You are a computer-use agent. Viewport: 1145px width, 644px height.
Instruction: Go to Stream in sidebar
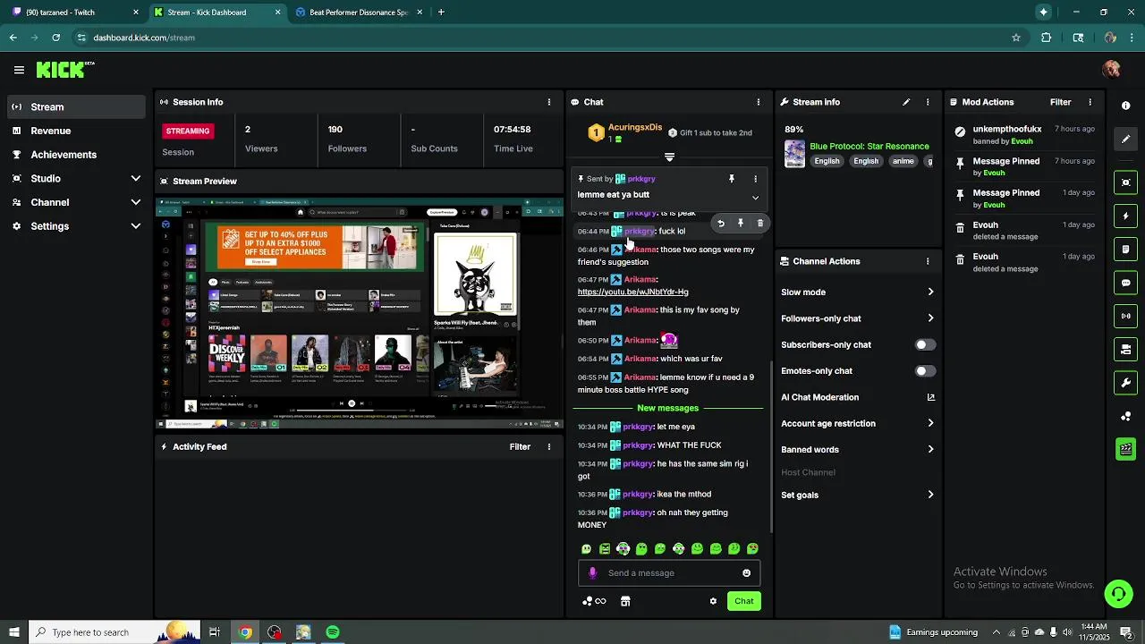tap(76, 106)
